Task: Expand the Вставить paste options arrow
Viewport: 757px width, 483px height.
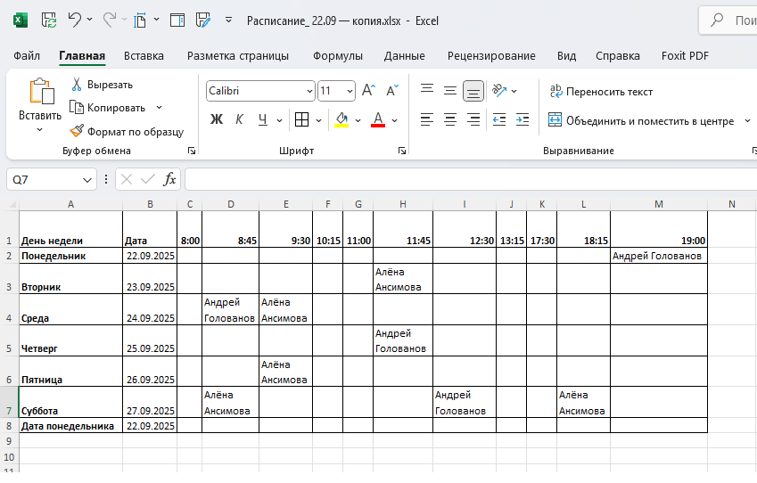Action: click(40, 129)
